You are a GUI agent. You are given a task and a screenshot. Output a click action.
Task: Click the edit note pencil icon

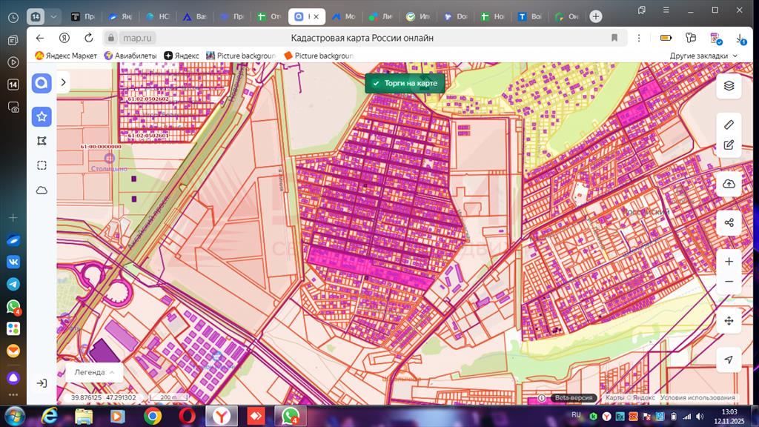729,145
